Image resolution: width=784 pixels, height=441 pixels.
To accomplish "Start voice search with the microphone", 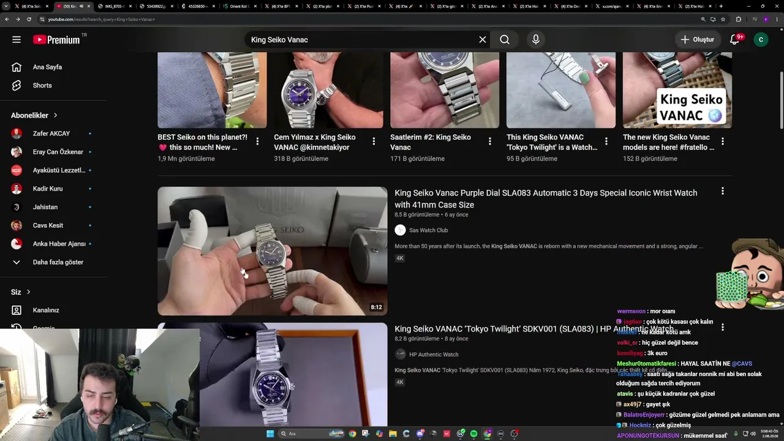I will (536, 40).
